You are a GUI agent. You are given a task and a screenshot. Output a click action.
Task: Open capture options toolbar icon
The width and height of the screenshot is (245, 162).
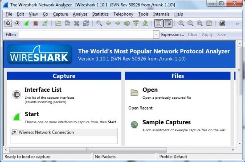17,24
